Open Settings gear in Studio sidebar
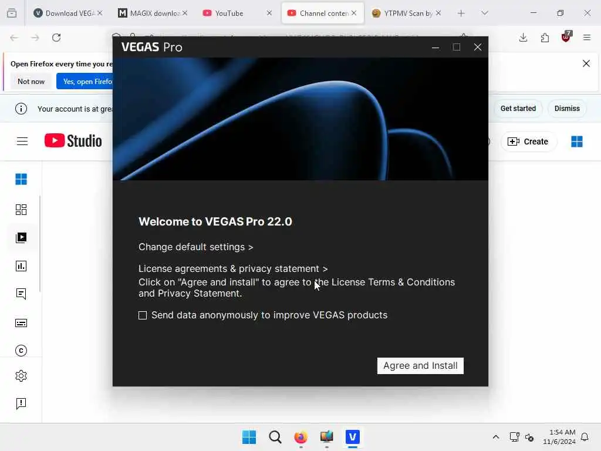Viewport: 601px width, 451px height. pos(21,376)
